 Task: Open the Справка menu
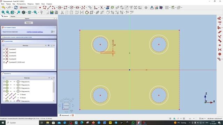point(49,4)
